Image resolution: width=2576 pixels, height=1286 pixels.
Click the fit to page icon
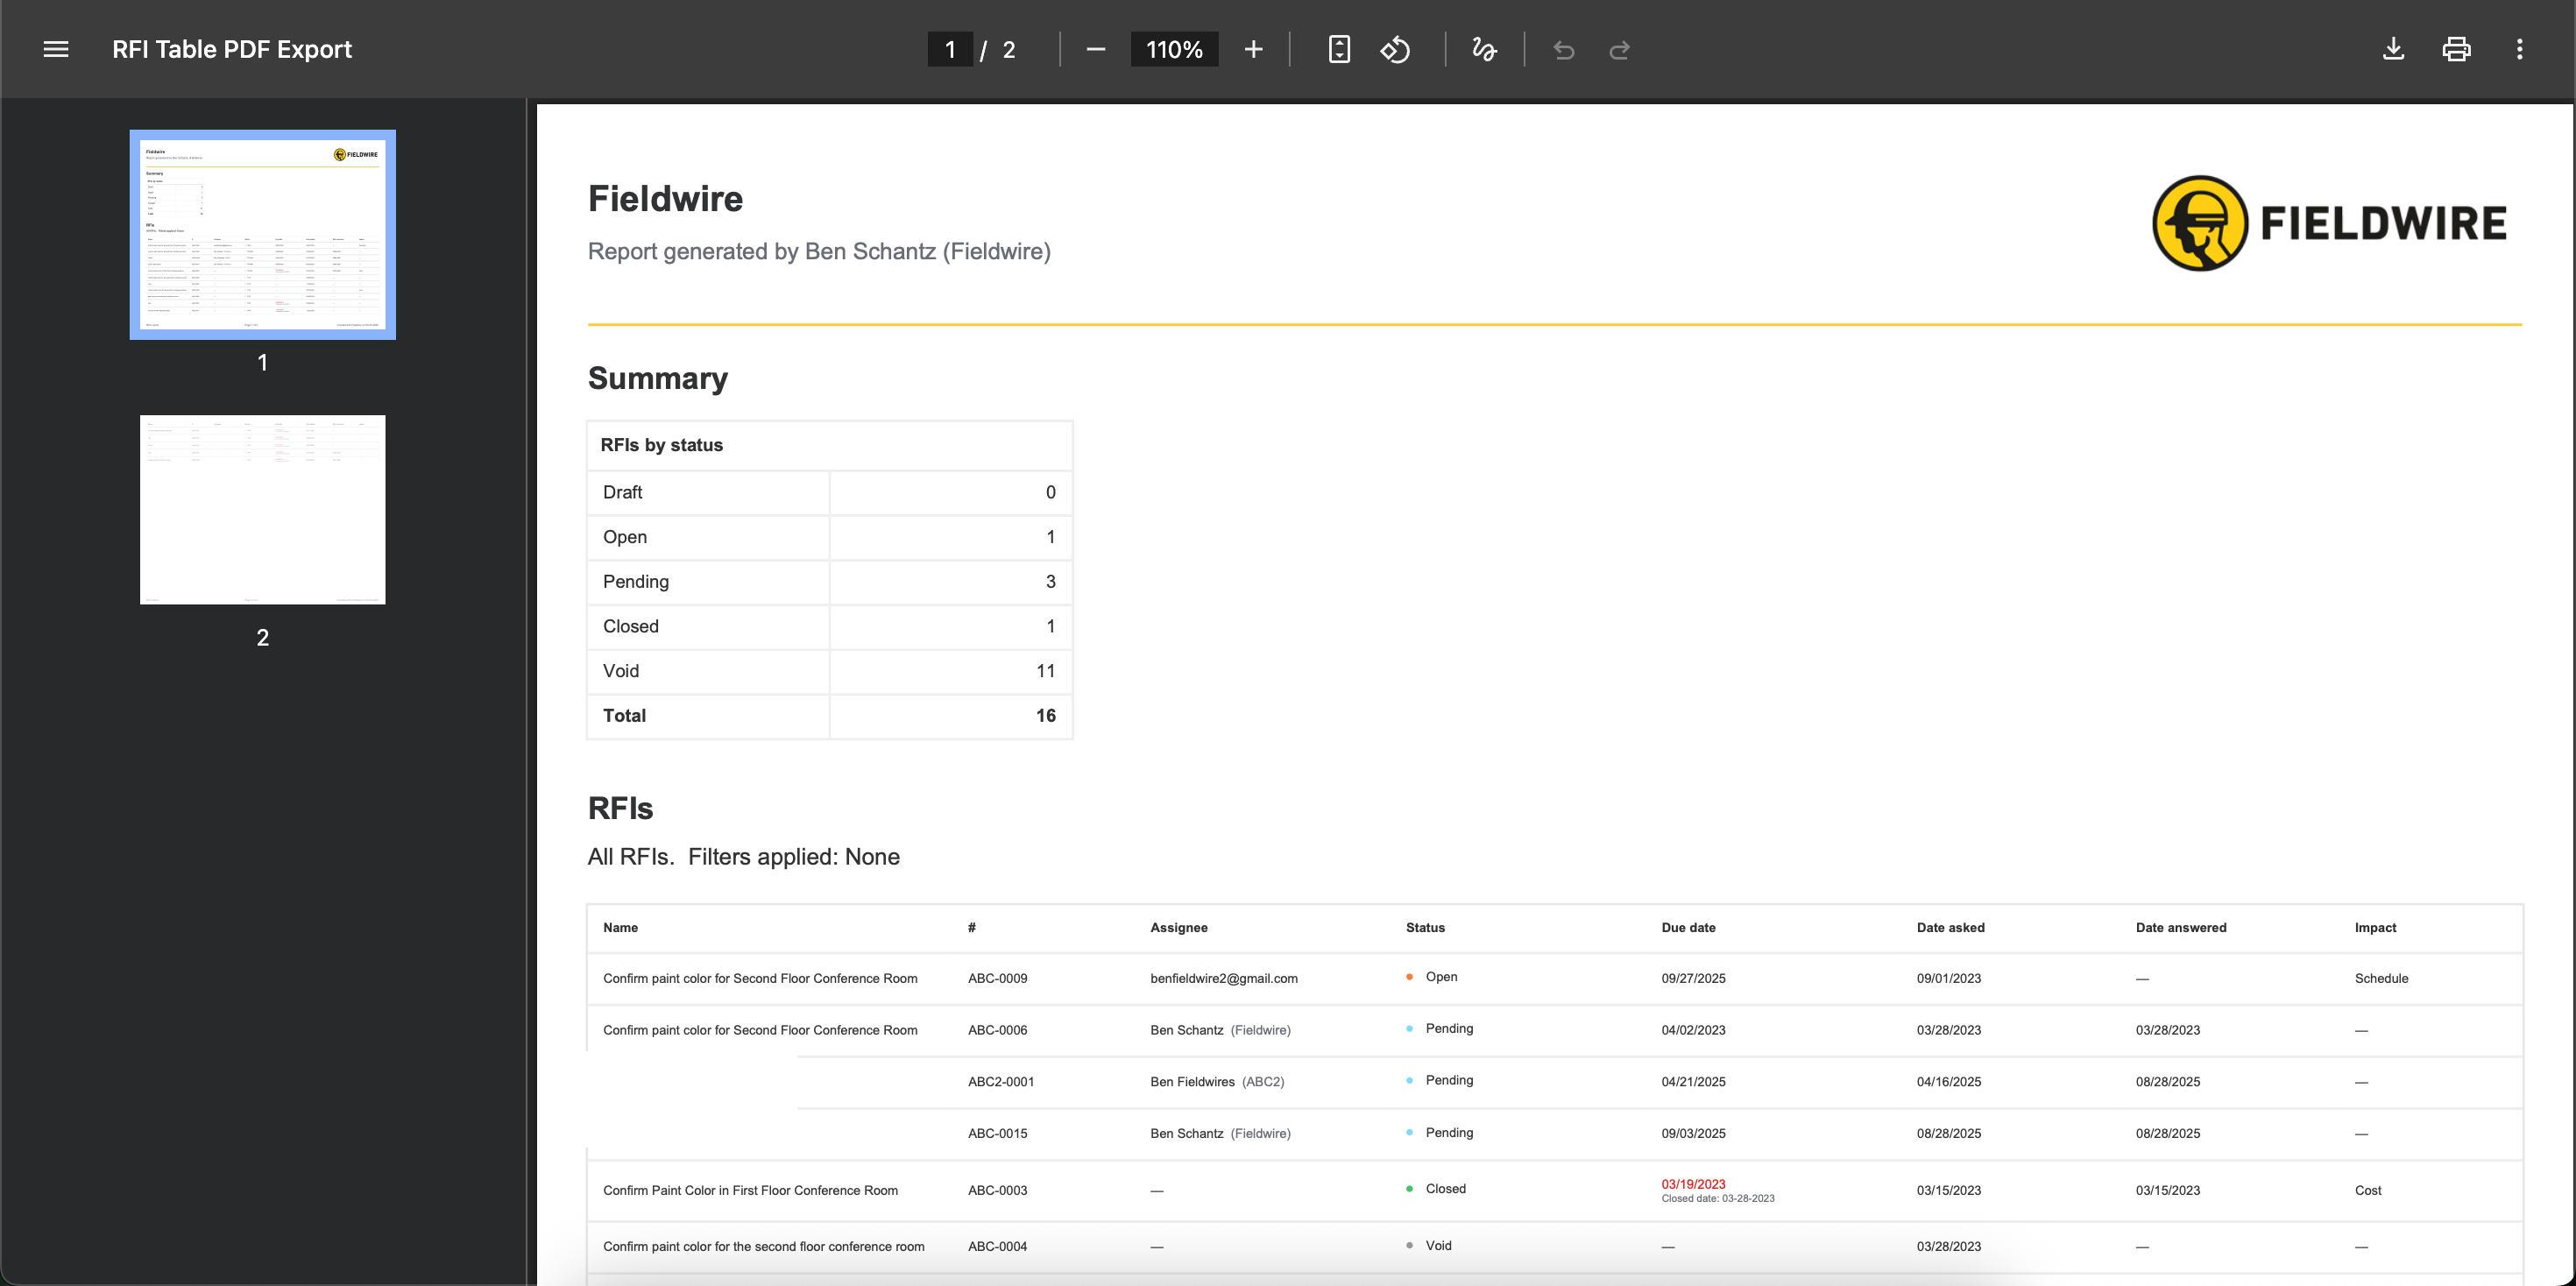pyautogui.click(x=1339, y=49)
